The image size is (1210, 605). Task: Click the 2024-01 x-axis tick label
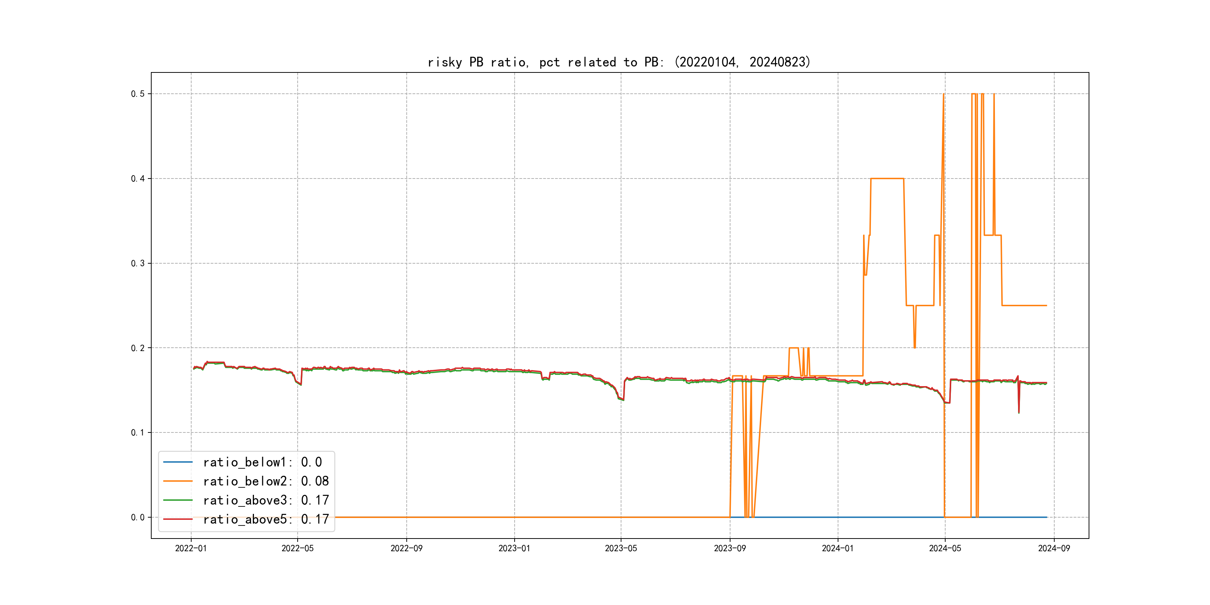838,548
